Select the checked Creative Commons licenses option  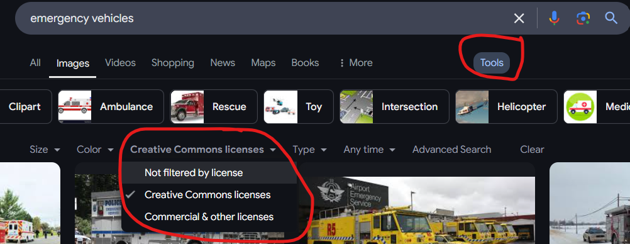pyautogui.click(x=209, y=195)
